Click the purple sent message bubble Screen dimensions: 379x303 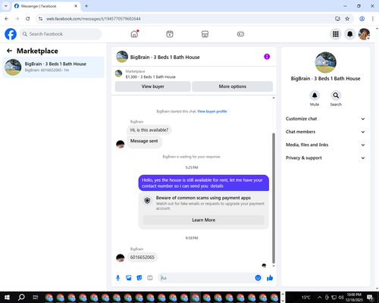pos(204,183)
